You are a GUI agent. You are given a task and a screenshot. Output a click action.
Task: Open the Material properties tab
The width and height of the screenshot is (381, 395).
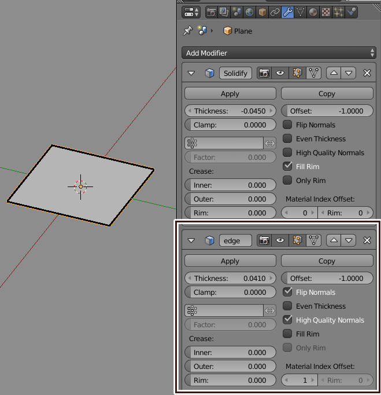(313, 12)
